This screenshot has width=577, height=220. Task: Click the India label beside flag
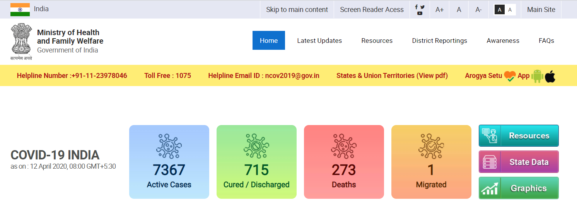(x=41, y=8)
